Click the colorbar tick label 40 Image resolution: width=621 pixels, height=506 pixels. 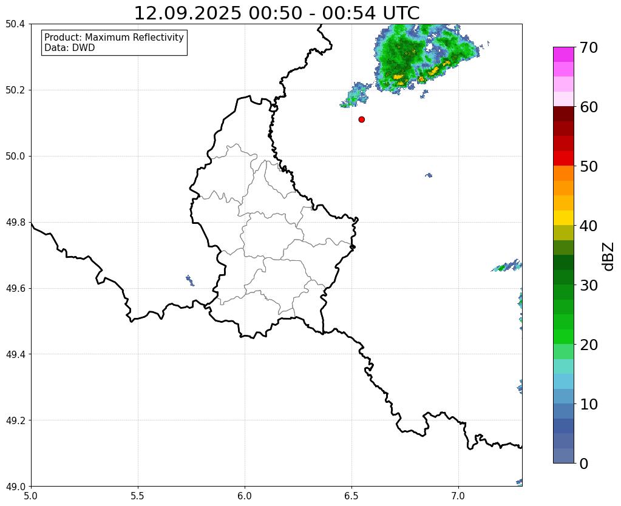point(589,226)
